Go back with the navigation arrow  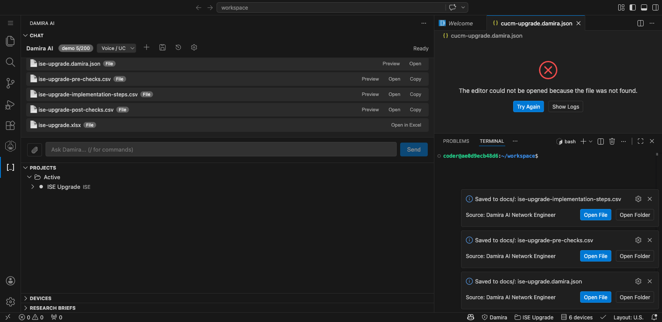(x=199, y=7)
